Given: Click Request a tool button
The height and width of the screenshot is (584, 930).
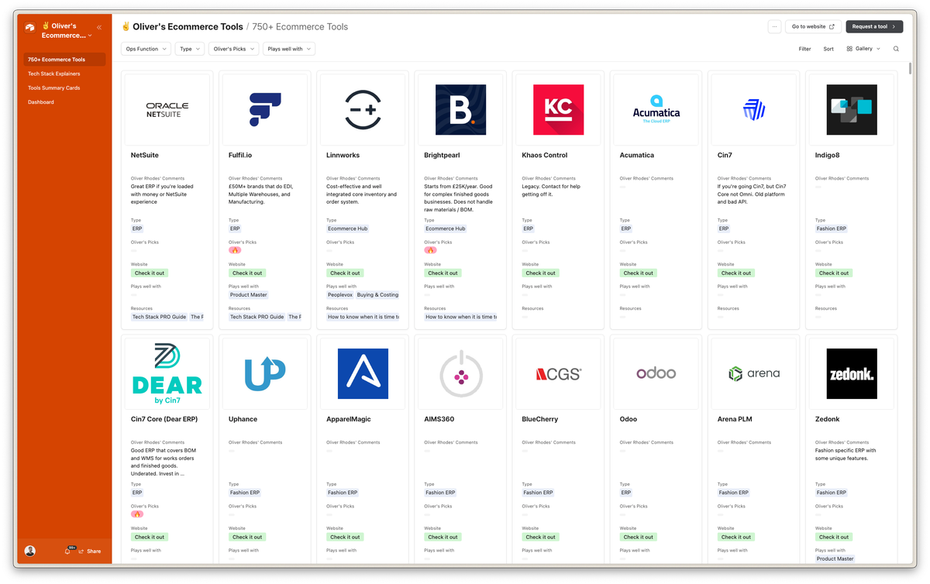Looking at the screenshot, I should pyautogui.click(x=874, y=26).
